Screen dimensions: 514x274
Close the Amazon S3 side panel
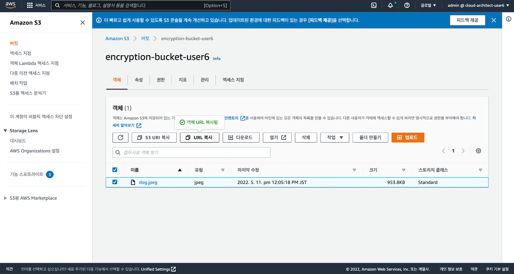(x=83, y=22)
